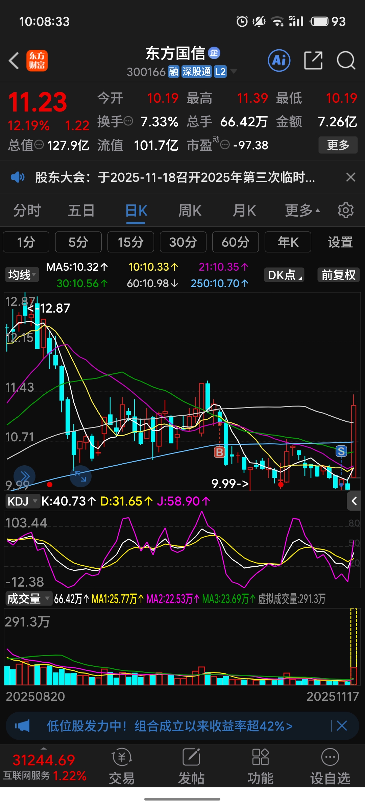Viewport: 365px width, 811px height.
Task: Tap the S sell marker on chart
Action: (341, 451)
